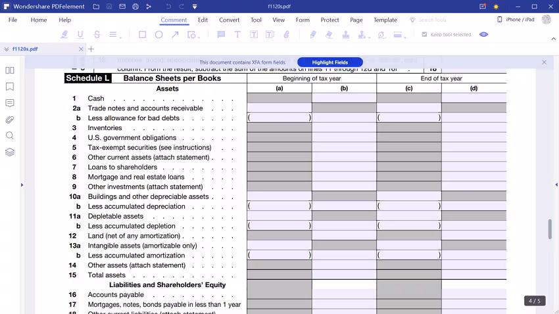Viewport: 559px width, 314px height.
Task: Click Cash beginning-of-year column (b) field
Action: tap(344, 98)
